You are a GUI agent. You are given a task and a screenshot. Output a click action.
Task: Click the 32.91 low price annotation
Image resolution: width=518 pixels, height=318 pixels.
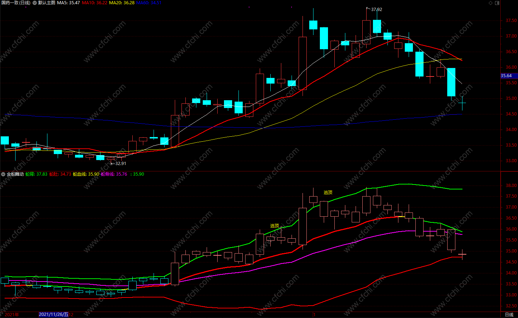click(121, 164)
